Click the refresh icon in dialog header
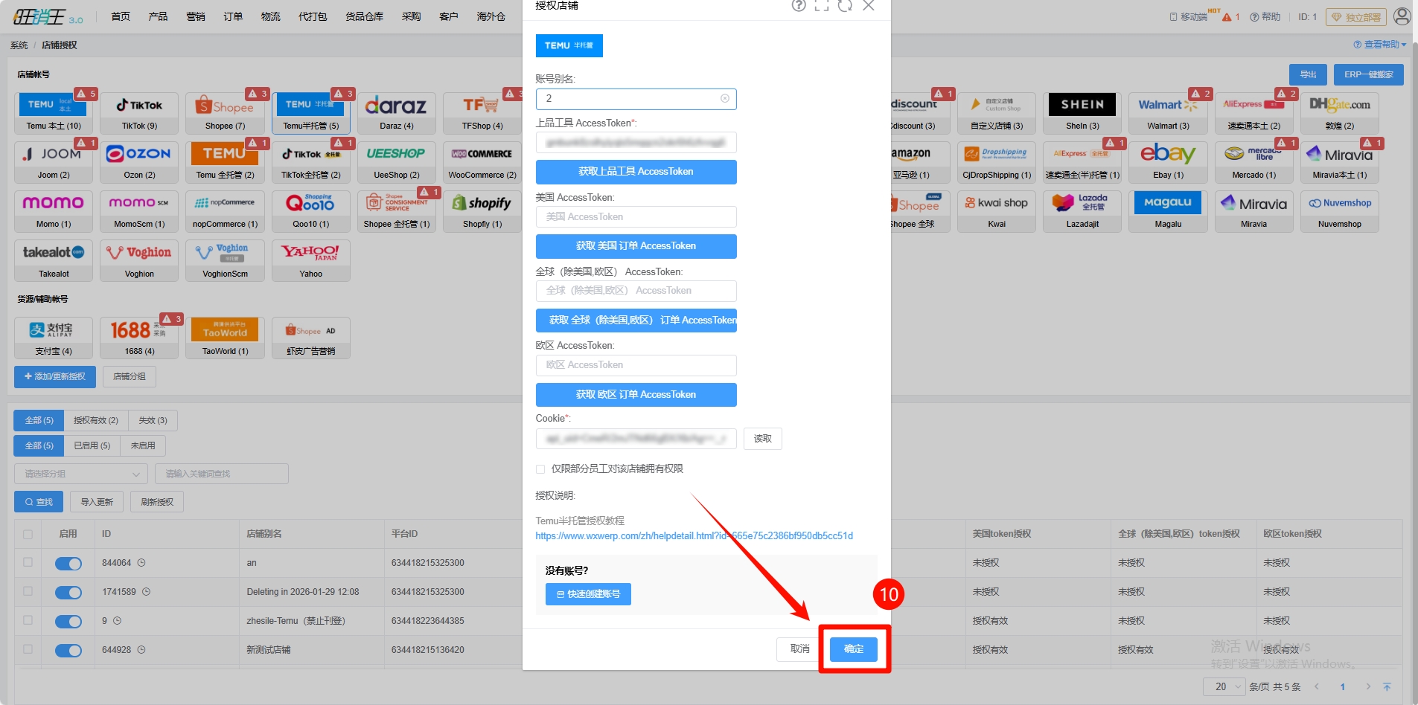 [845, 6]
